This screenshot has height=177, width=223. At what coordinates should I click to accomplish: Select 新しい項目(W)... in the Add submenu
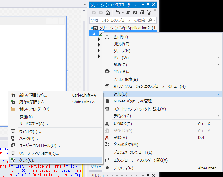pyautogui.click(x=56, y=95)
